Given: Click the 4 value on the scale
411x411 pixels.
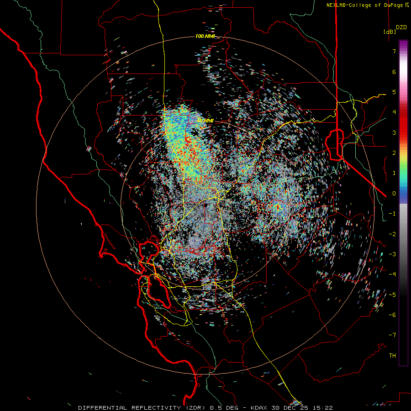Looking at the screenshot, I should click(x=394, y=112).
